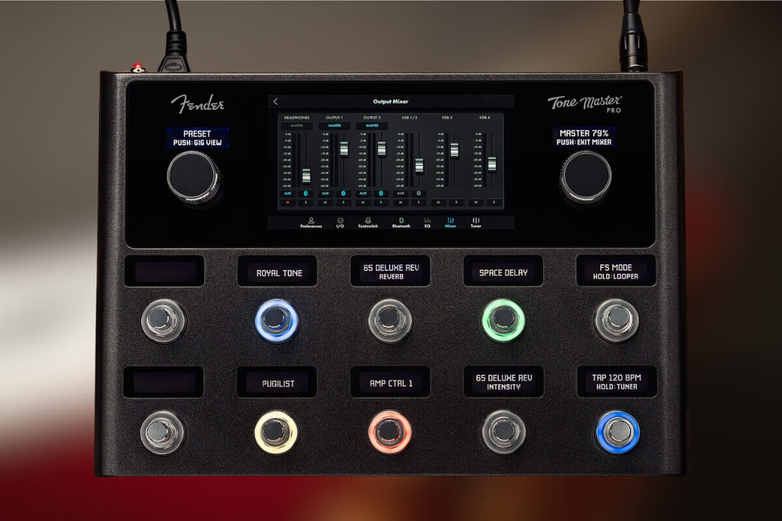The image size is (782, 521).
Task: Click the Headphones fader handle
Action: pos(306,175)
